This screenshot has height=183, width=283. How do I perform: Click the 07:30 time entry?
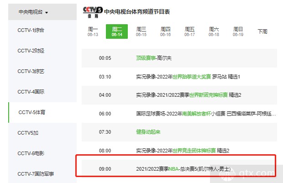click(105, 132)
